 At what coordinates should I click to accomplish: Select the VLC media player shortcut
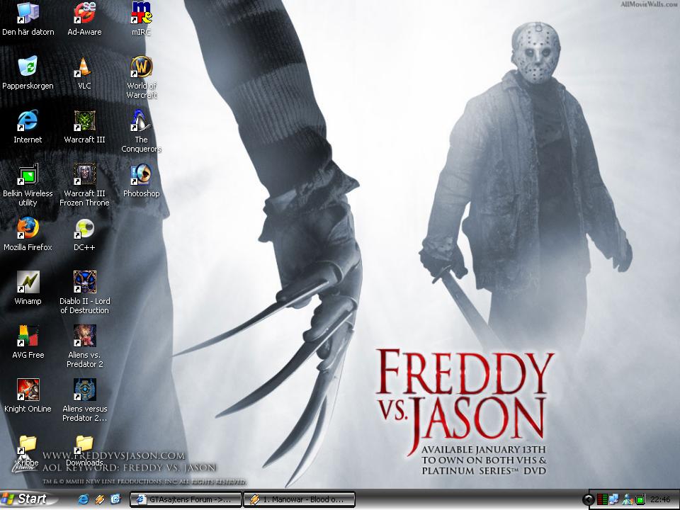click(x=84, y=73)
